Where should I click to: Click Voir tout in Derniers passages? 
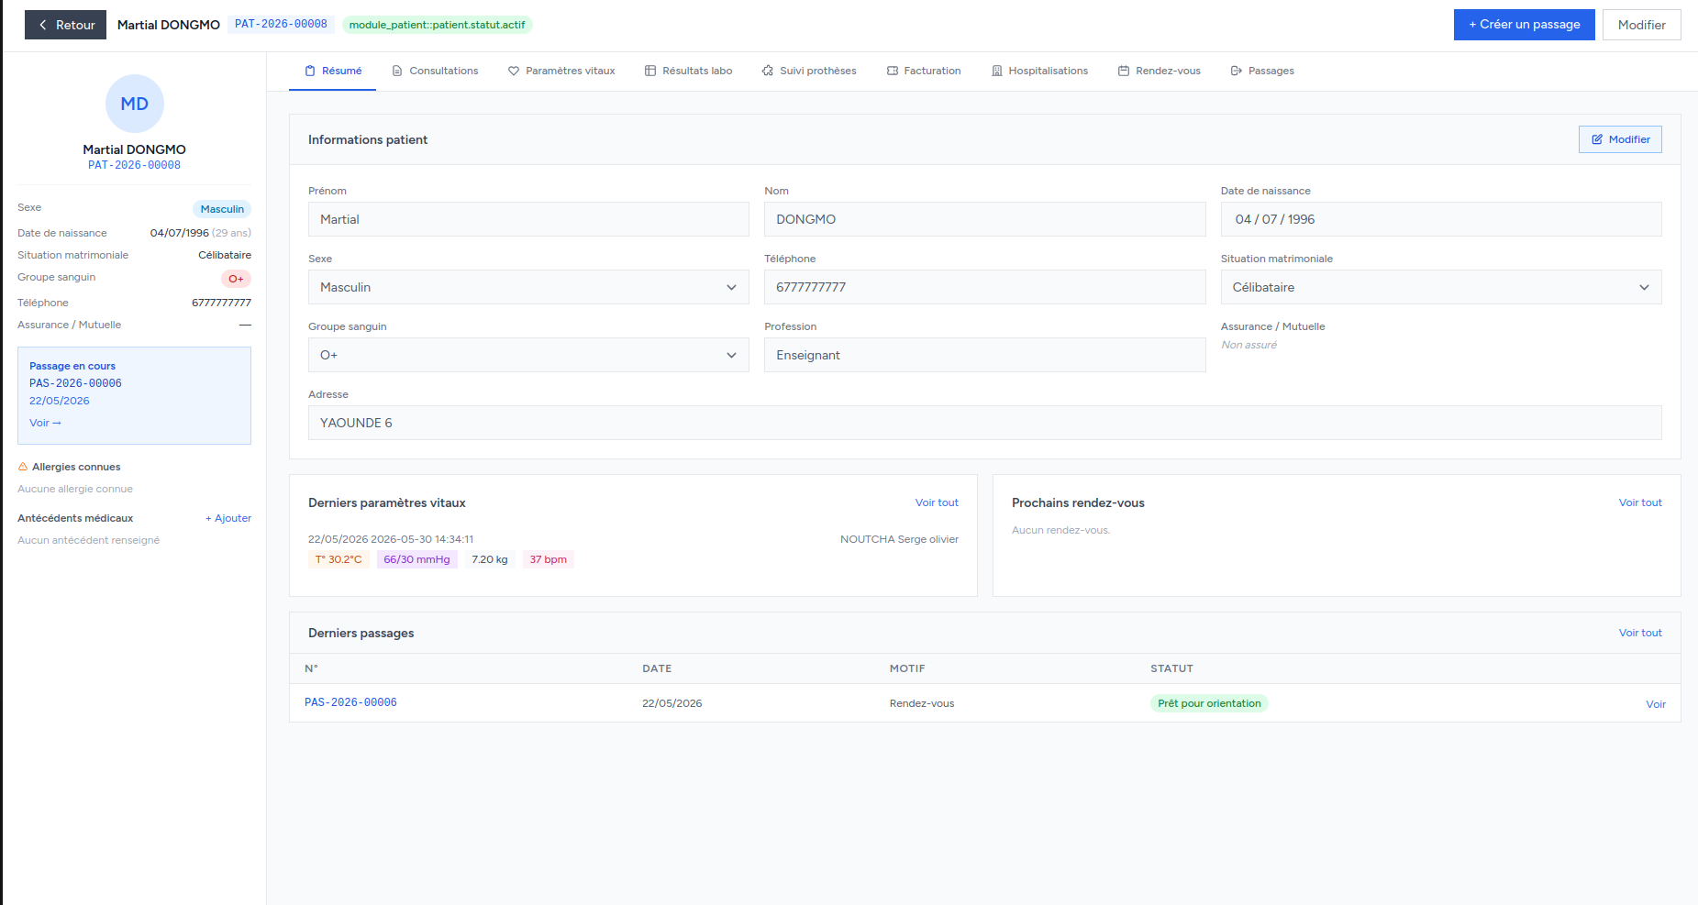click(x=1640, y=633)
